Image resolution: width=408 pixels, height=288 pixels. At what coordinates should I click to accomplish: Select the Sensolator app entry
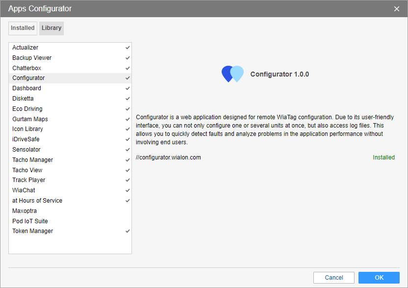pos(26,150)
